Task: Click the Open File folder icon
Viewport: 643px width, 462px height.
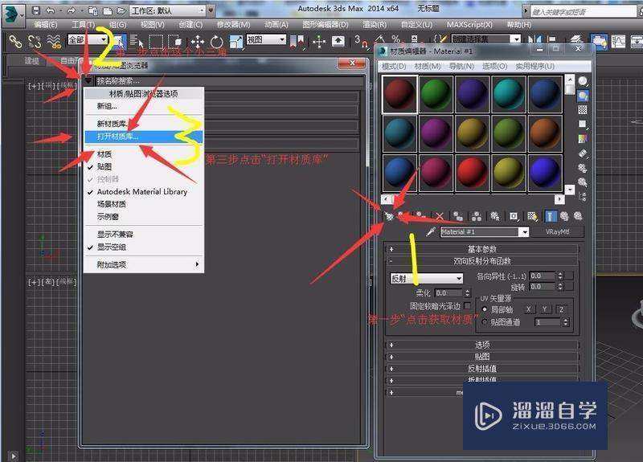Action: (x=121, y=10)
